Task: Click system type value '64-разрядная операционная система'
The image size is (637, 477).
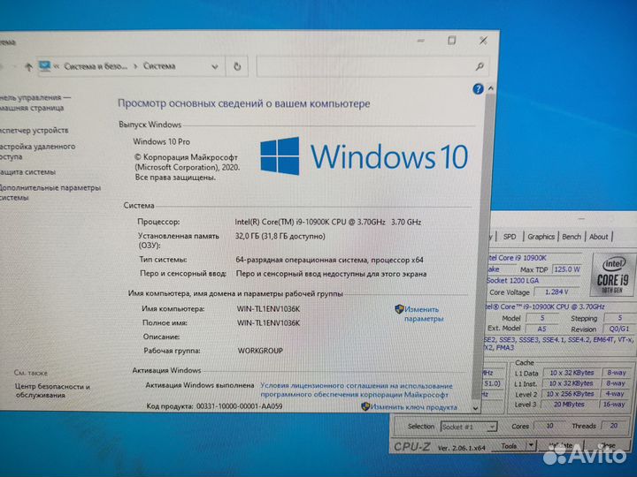Action: pyautogui.click(x=329, y=260)
